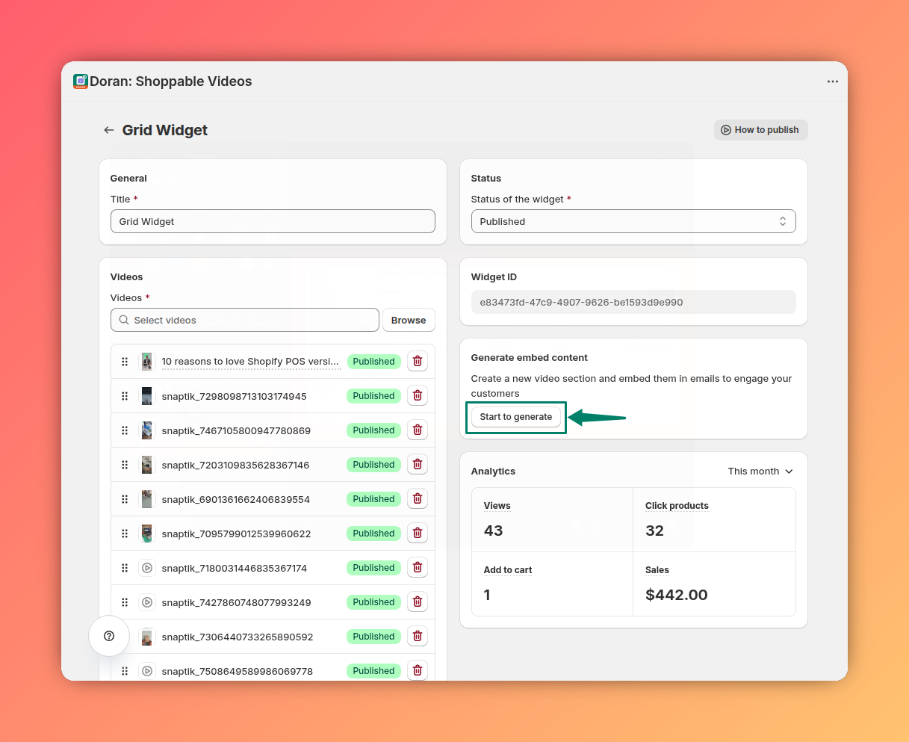Open the Status of the widget dropdown
Viewport: 909px width, 742px height.
(633, 221)
